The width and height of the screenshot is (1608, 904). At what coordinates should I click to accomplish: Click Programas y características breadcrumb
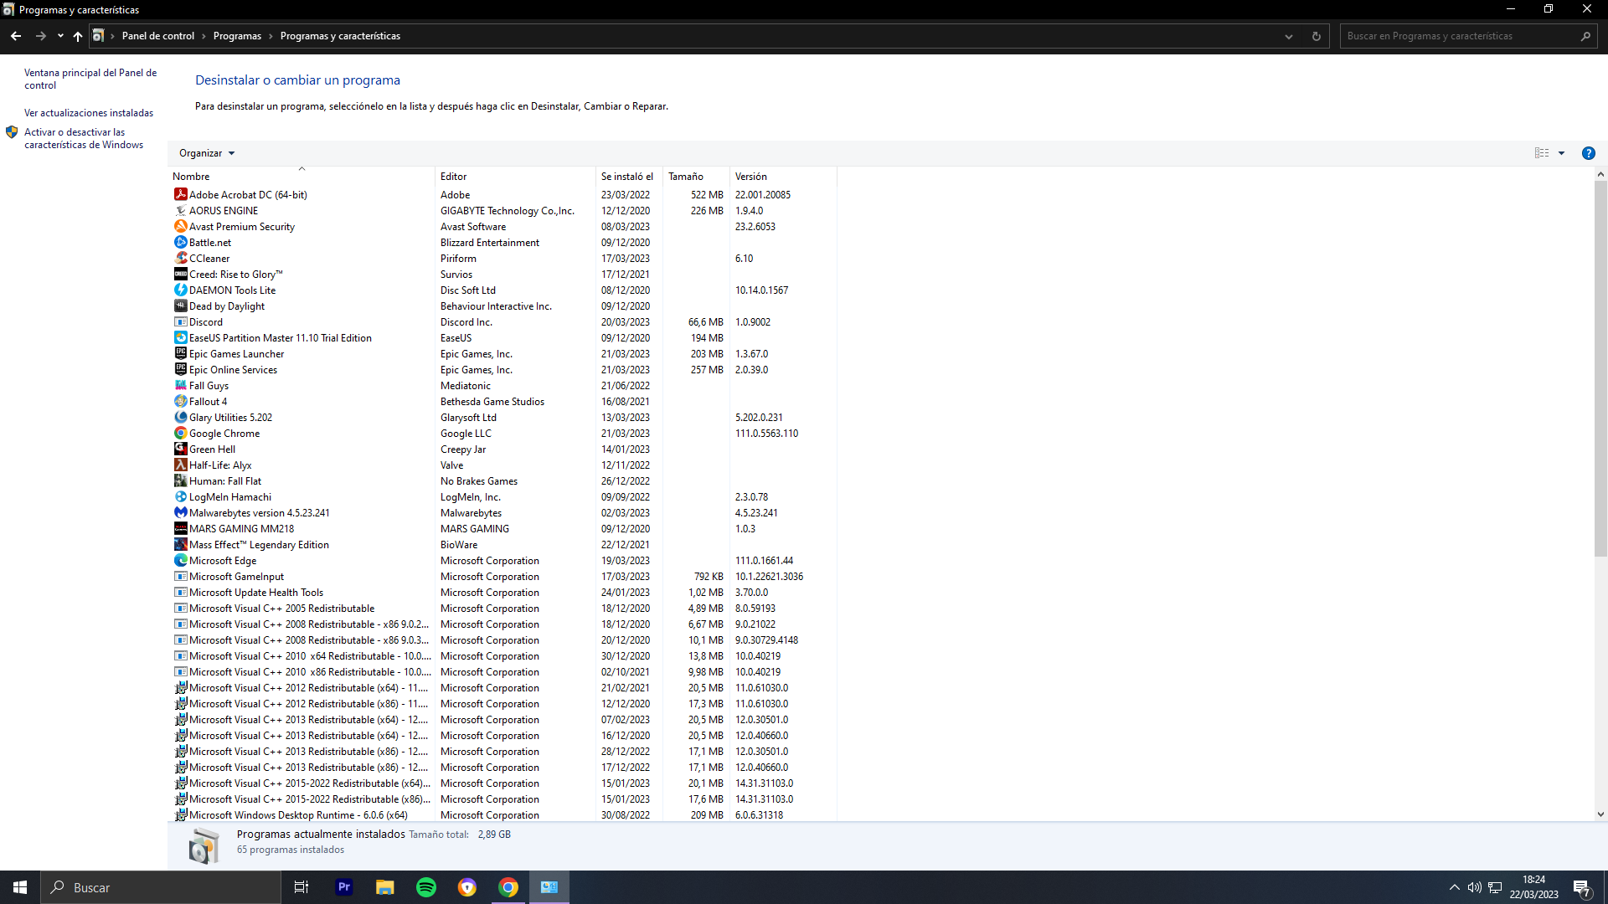click(x=340, y=36)
